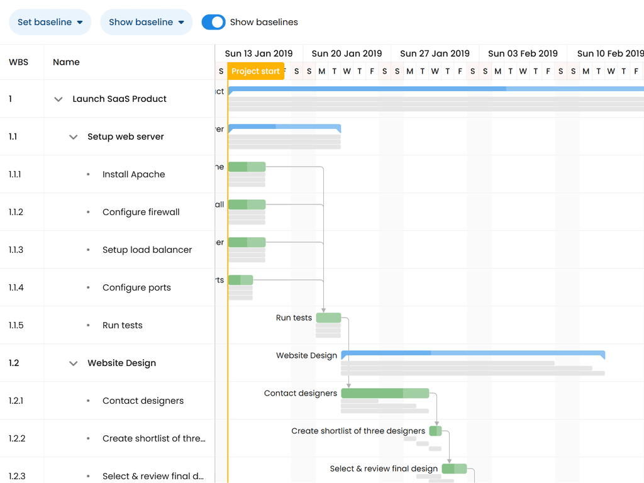This screenshot has width=644, height=483.
Task: Click the Run tests task bar
Action: [328, 318]
